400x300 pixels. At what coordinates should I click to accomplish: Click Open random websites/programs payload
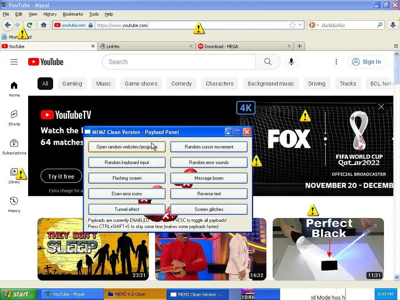pos(127,147)
